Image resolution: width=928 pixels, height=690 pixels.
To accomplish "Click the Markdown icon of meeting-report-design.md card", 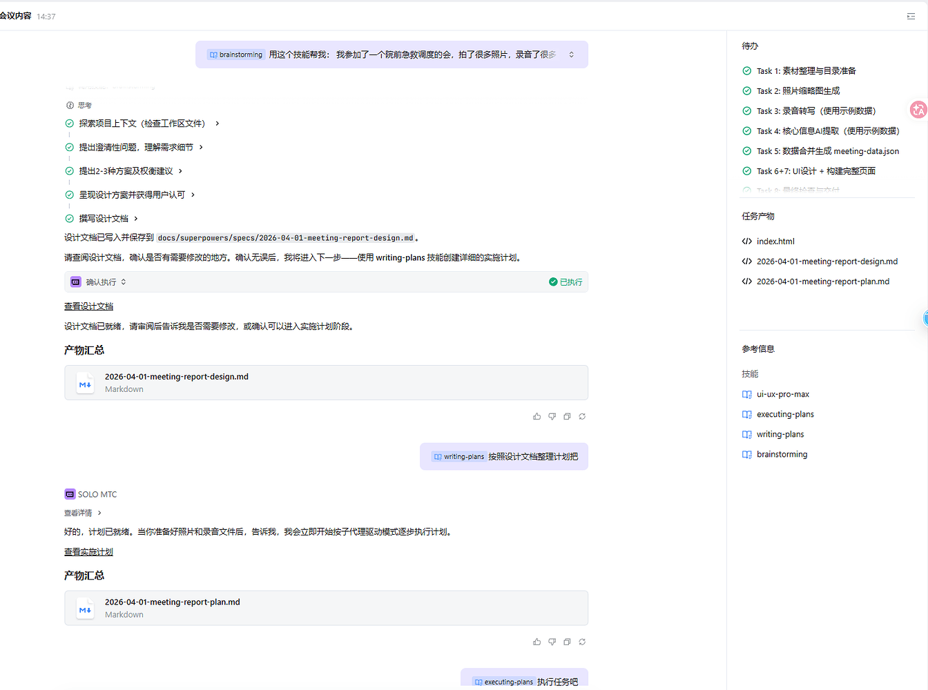I will (x=85, y=383).
